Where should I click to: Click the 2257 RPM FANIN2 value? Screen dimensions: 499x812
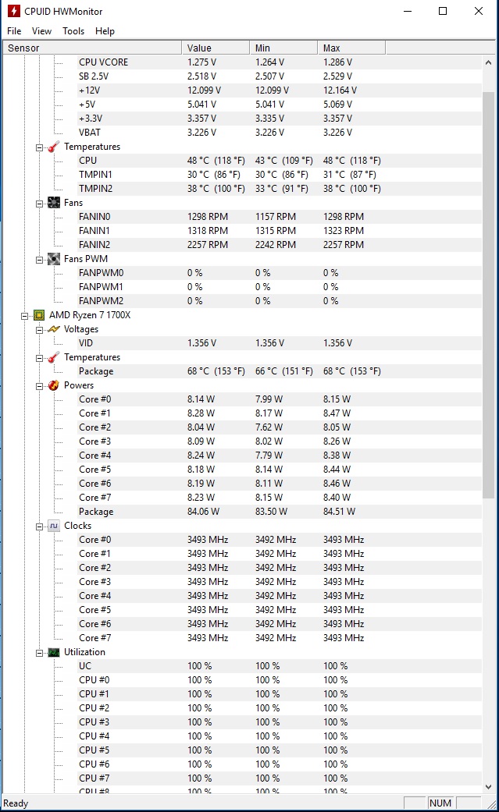208,244
